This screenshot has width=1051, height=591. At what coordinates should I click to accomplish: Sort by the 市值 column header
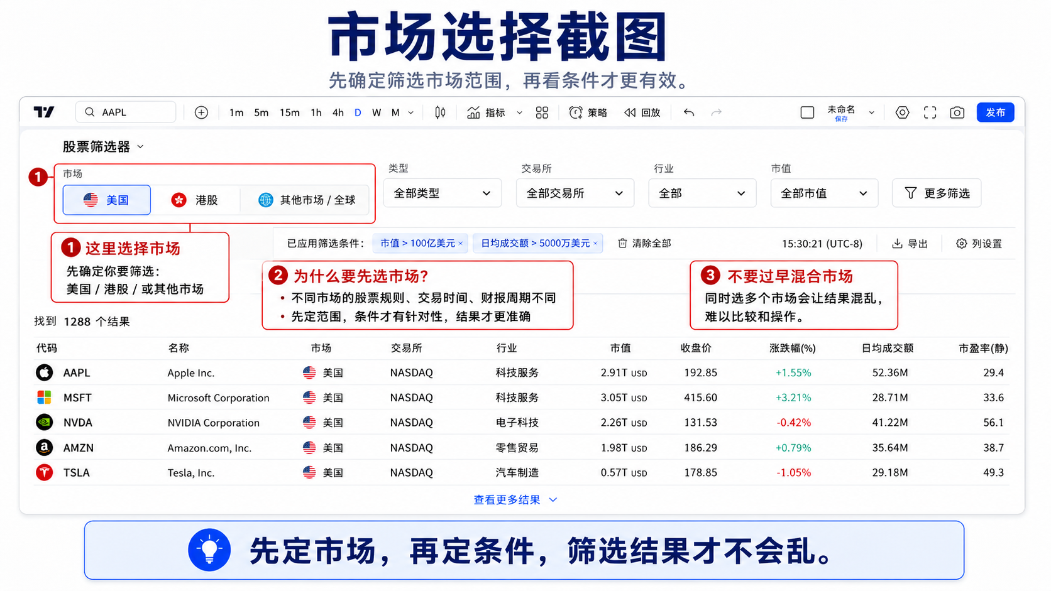pos(620,348)
